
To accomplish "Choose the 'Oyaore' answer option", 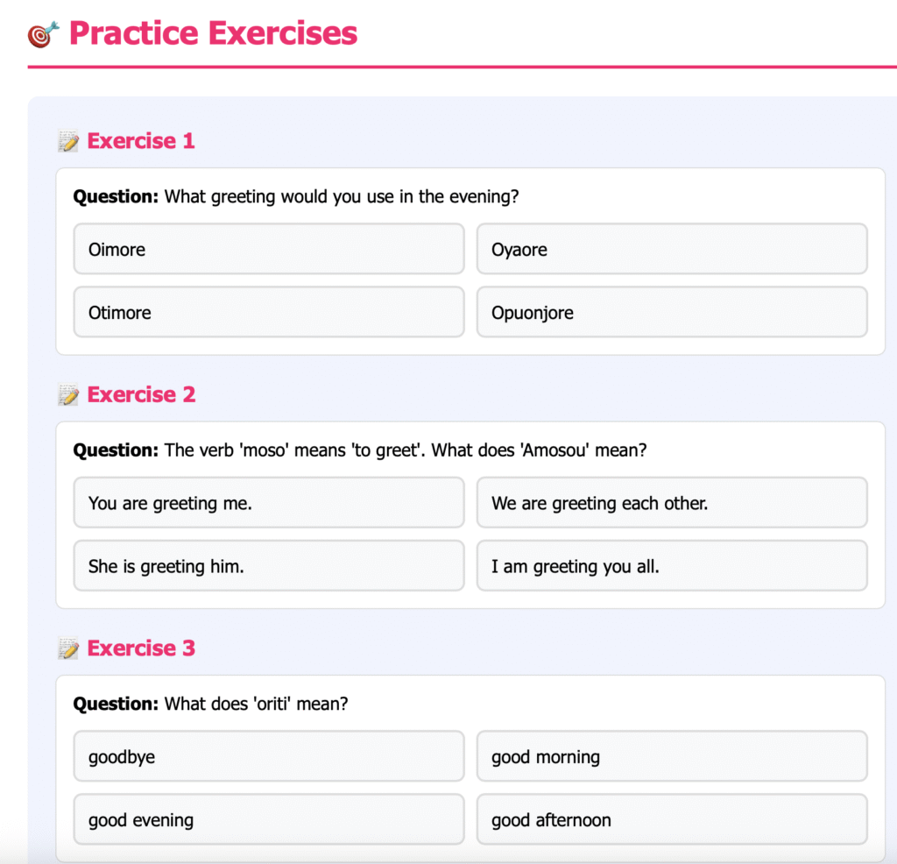I will (x=671, y=250).
